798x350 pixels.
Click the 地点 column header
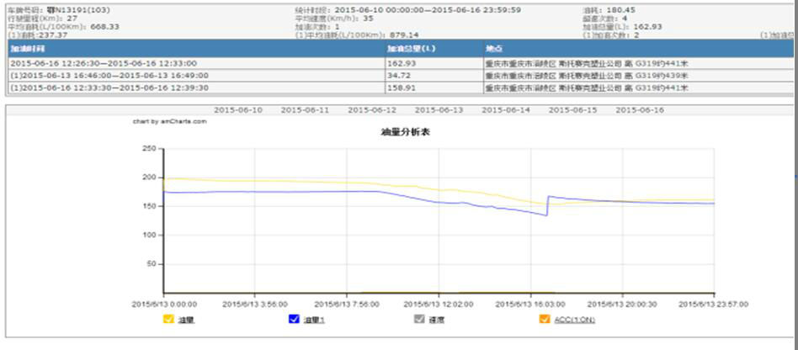coord(494,49)
